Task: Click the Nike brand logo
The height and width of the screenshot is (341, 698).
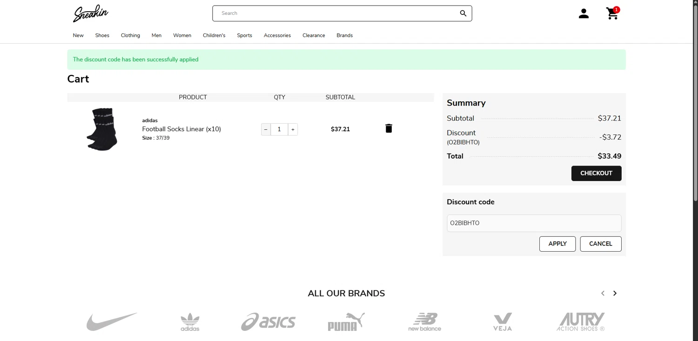Action: click(x=112, y=321)
